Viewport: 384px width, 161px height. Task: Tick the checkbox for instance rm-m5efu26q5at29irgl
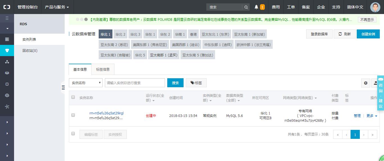73,115
